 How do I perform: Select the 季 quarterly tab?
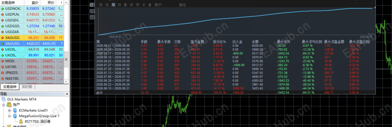[x=125, y=5]
